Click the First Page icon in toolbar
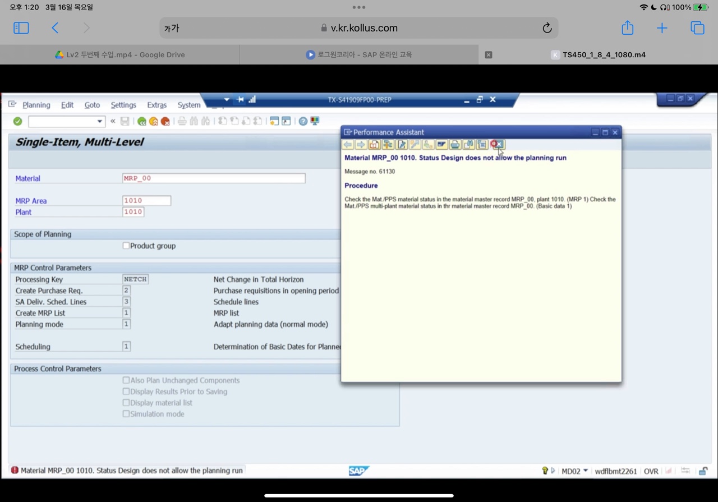The height and width of the screenshot is (502, 718). (223, 121)
